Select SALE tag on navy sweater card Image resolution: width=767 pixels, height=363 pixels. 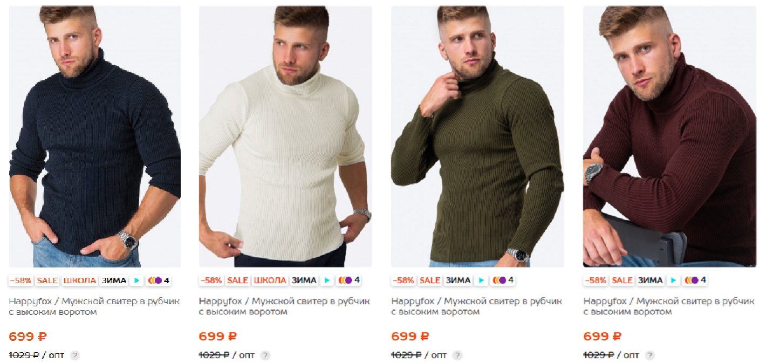(x=47, y=280)
